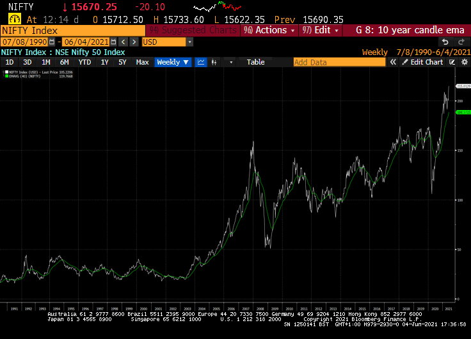
Task: Redo chart change
Action: coord(461,42)
